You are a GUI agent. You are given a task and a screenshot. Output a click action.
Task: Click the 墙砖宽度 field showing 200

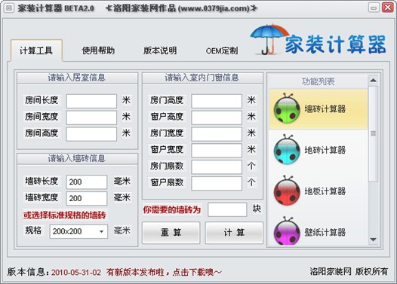[87, 198]
